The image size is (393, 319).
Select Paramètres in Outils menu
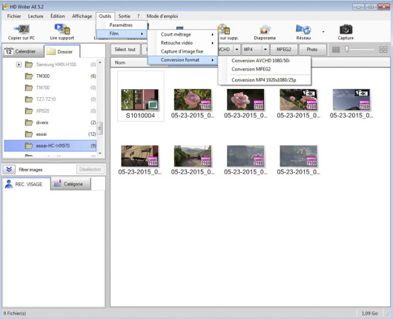click(122, 25)
